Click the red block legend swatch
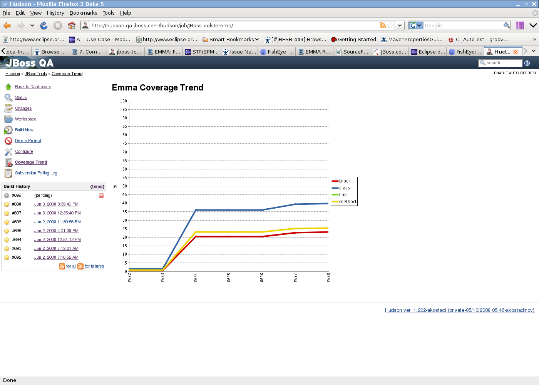 coord(335,181)
